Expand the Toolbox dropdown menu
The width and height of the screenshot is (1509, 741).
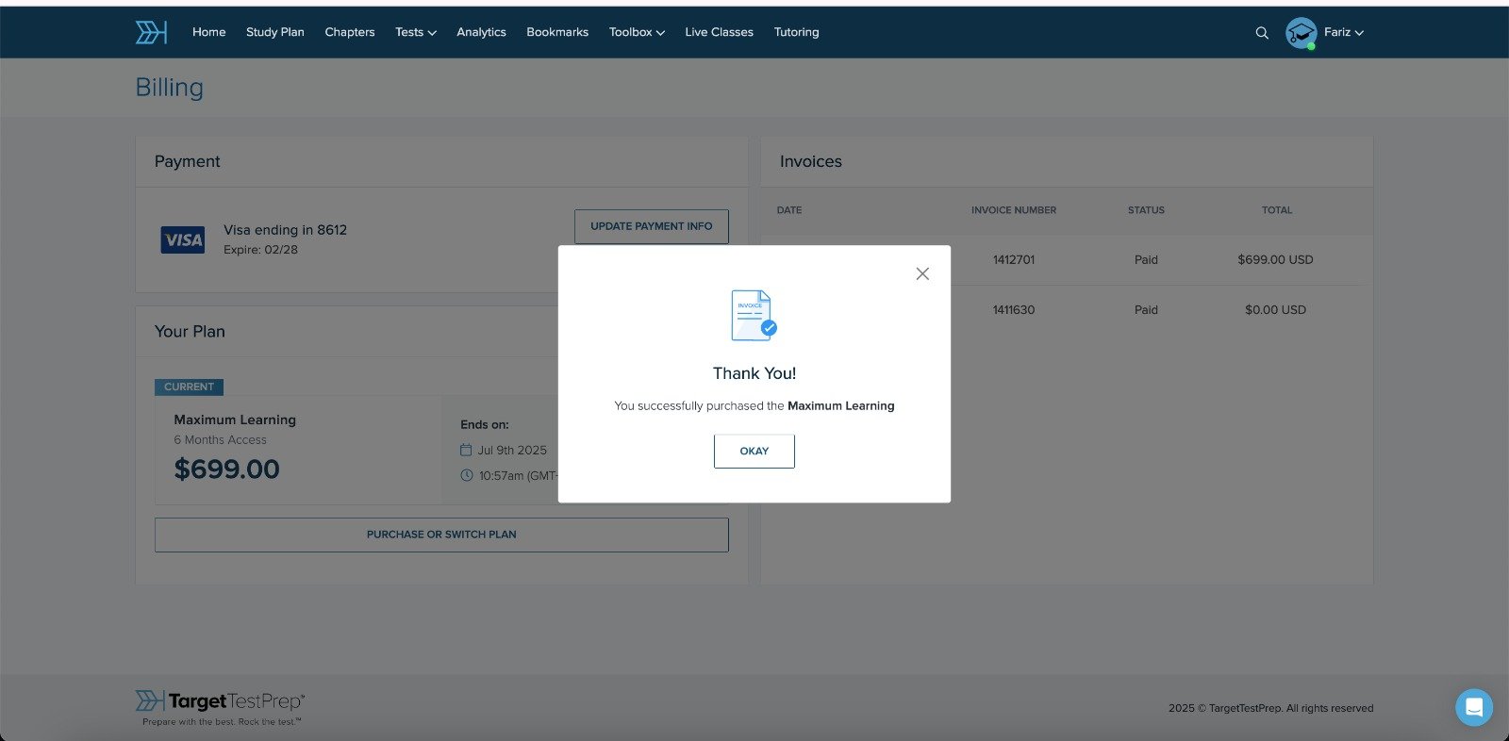pos(637,32)
